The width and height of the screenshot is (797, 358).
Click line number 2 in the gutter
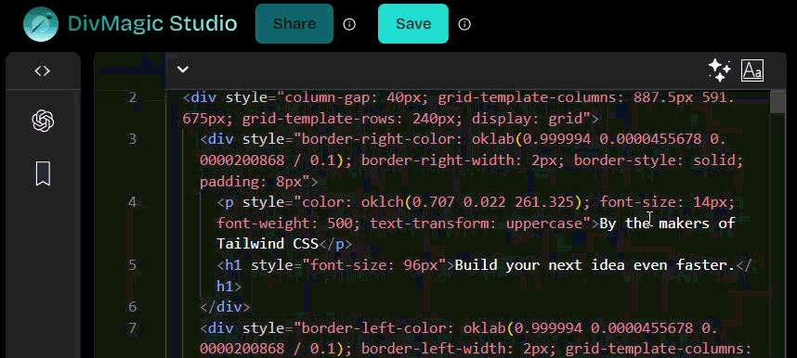[132, 97]
